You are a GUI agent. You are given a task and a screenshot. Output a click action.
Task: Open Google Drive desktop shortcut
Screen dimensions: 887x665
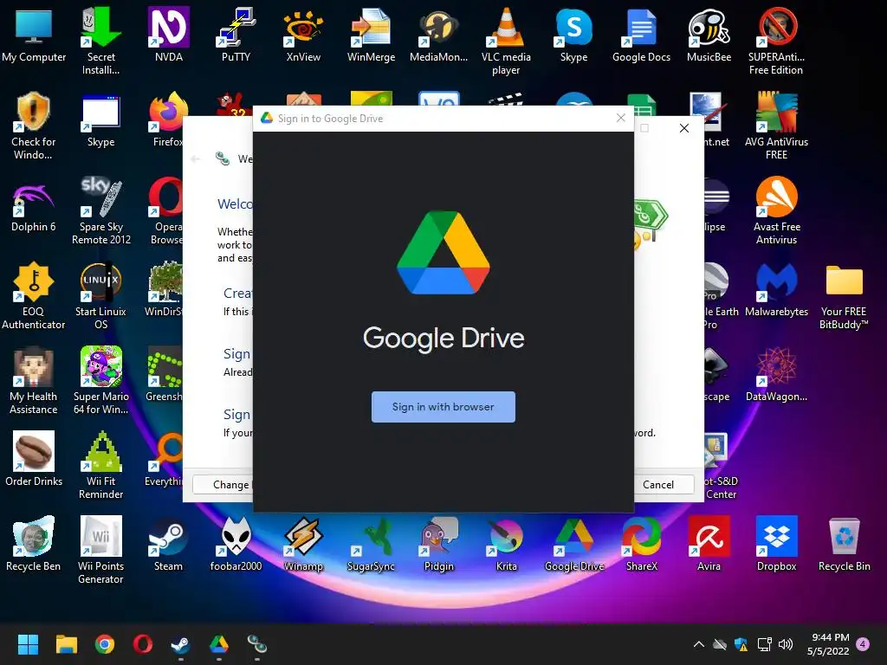point(573,544)
